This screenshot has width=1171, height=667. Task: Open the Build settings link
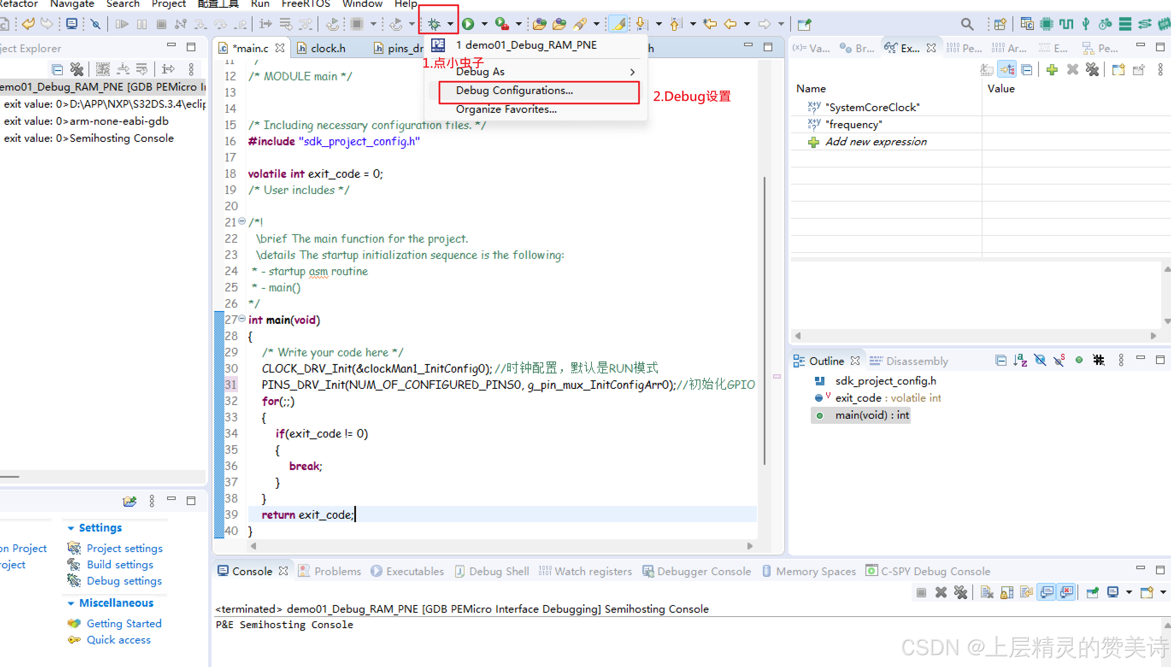click(x=120, y=564)
